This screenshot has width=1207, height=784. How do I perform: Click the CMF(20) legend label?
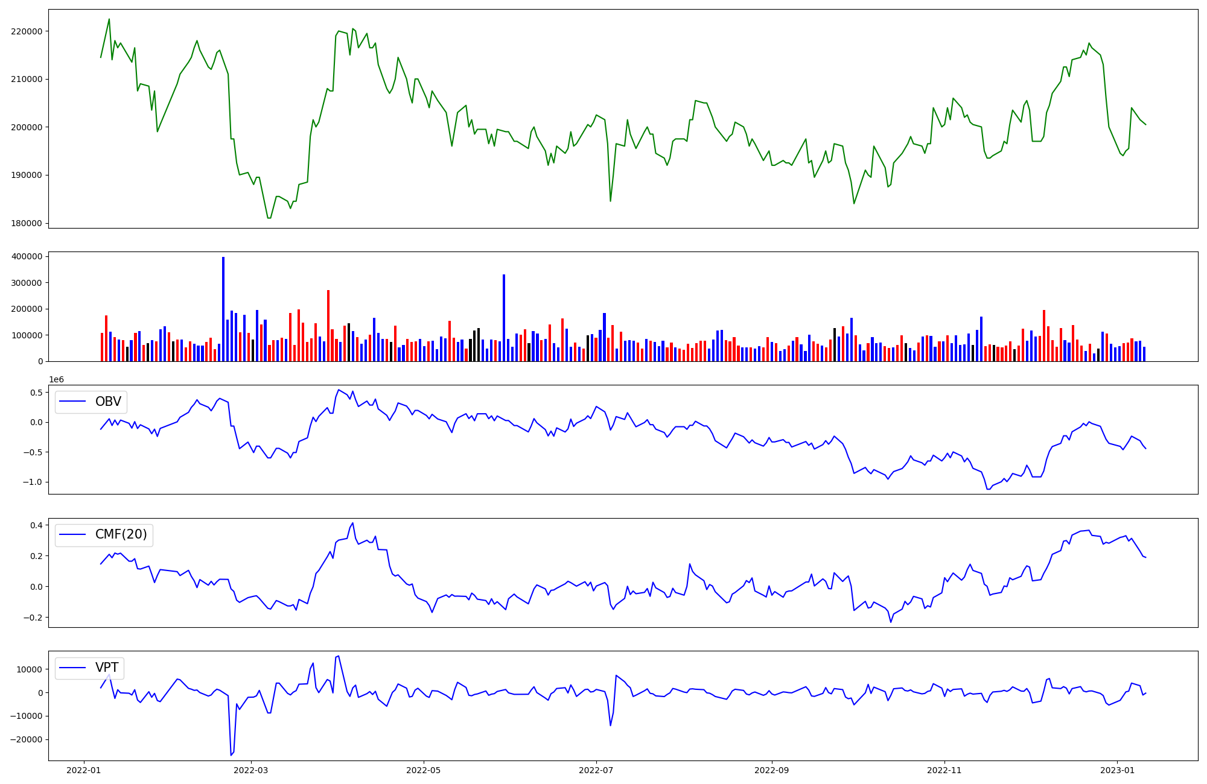(121, 534)
